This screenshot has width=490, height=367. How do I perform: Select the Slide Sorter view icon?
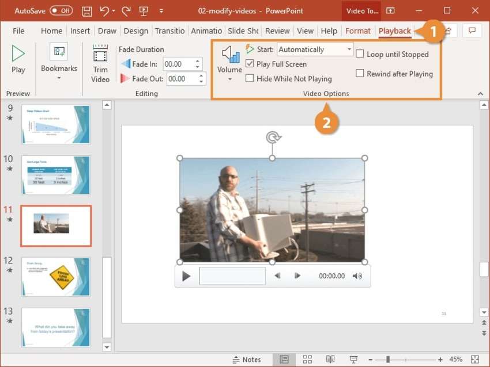307,359
